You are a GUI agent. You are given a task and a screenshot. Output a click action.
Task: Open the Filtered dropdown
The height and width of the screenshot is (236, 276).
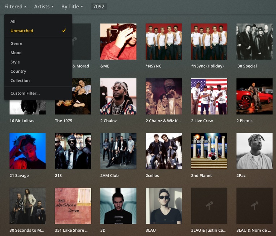pos(15,7)
